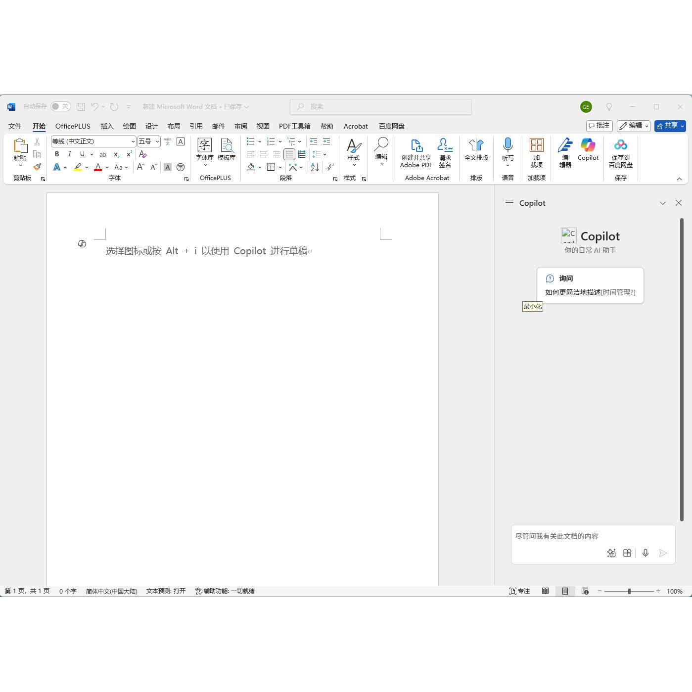Image resolution: width=692 pixels, height=692 pixels.
Task: Toggle underline formatting
Action: (x=82, y=154)
